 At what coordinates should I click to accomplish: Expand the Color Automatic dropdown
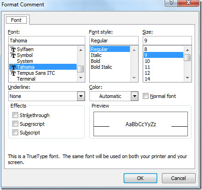tap(135, 96)
